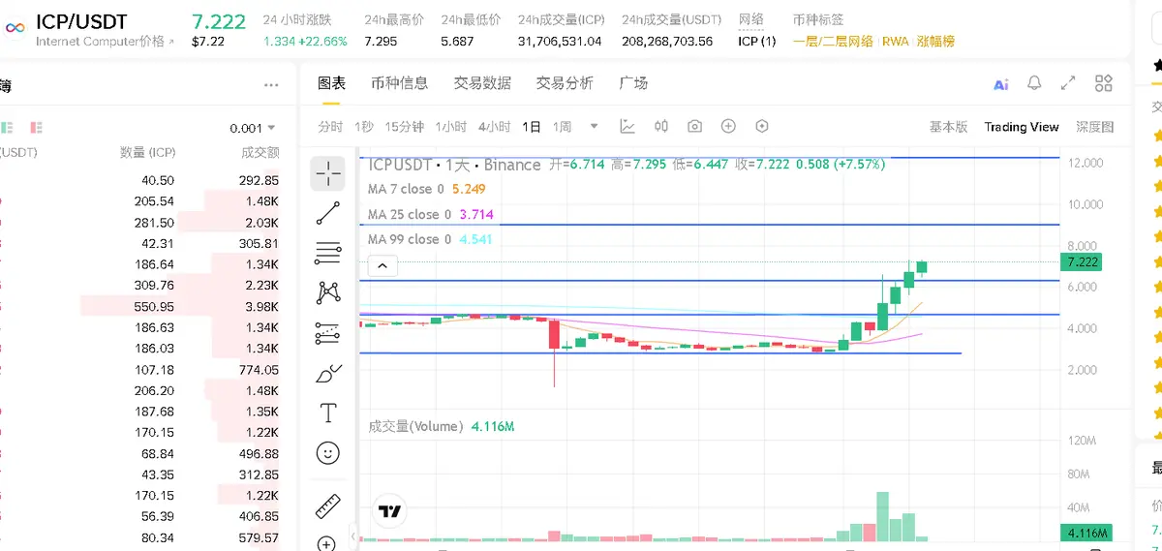Open the indicators line-chart icon

(x=627, y=126)
